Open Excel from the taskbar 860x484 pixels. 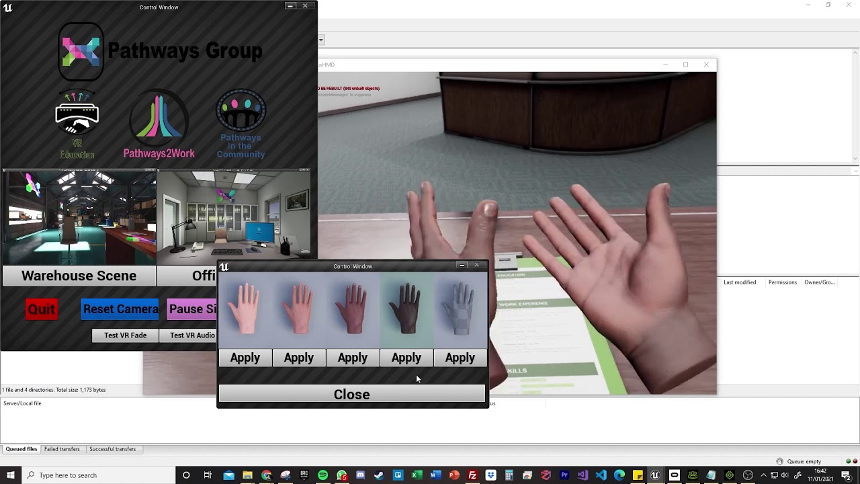point(417,475)
